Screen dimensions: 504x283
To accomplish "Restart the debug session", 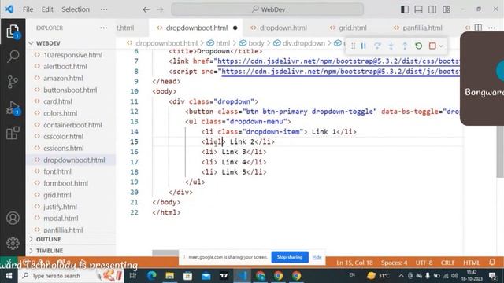I will click(418, 46).
